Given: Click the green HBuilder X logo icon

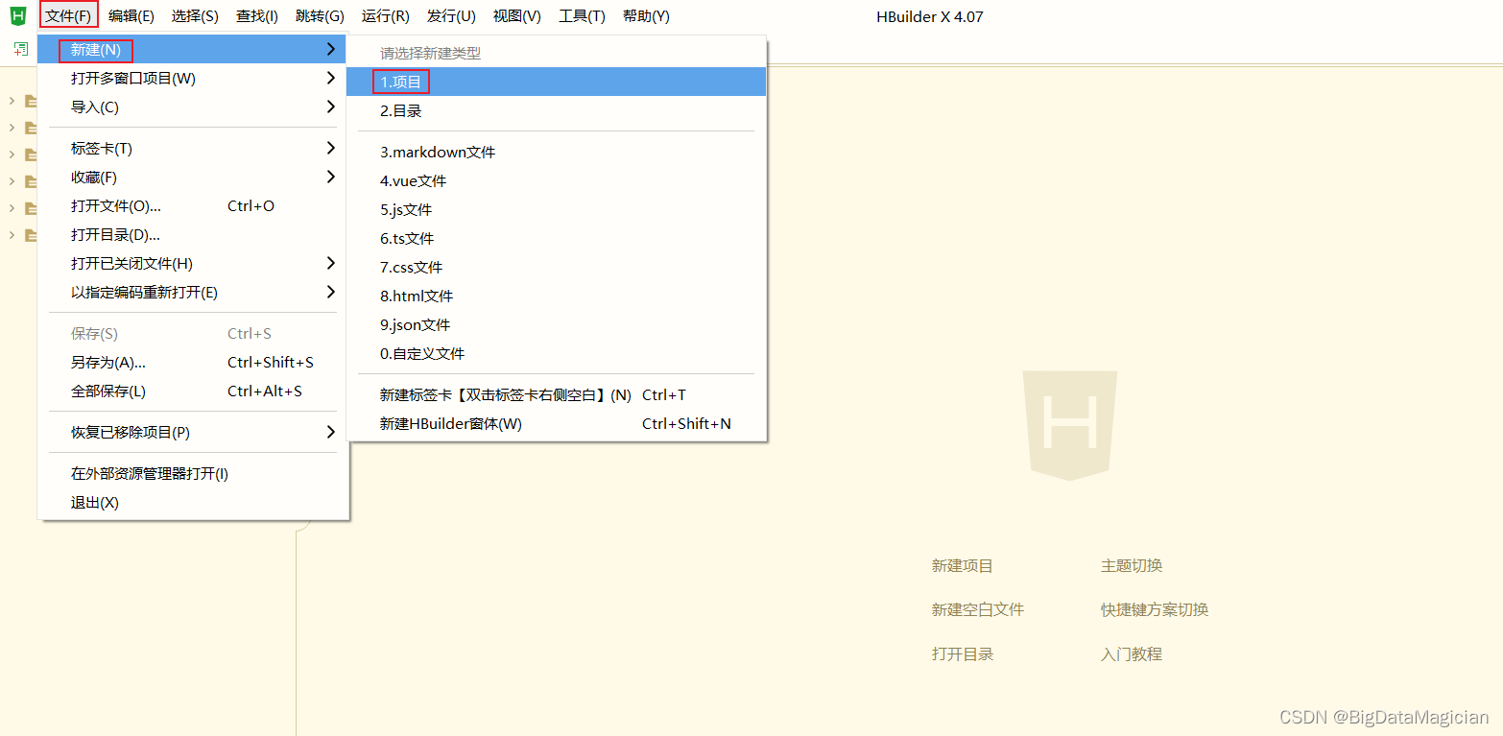Looking at the screenshot, I should [x=17, y=15].
